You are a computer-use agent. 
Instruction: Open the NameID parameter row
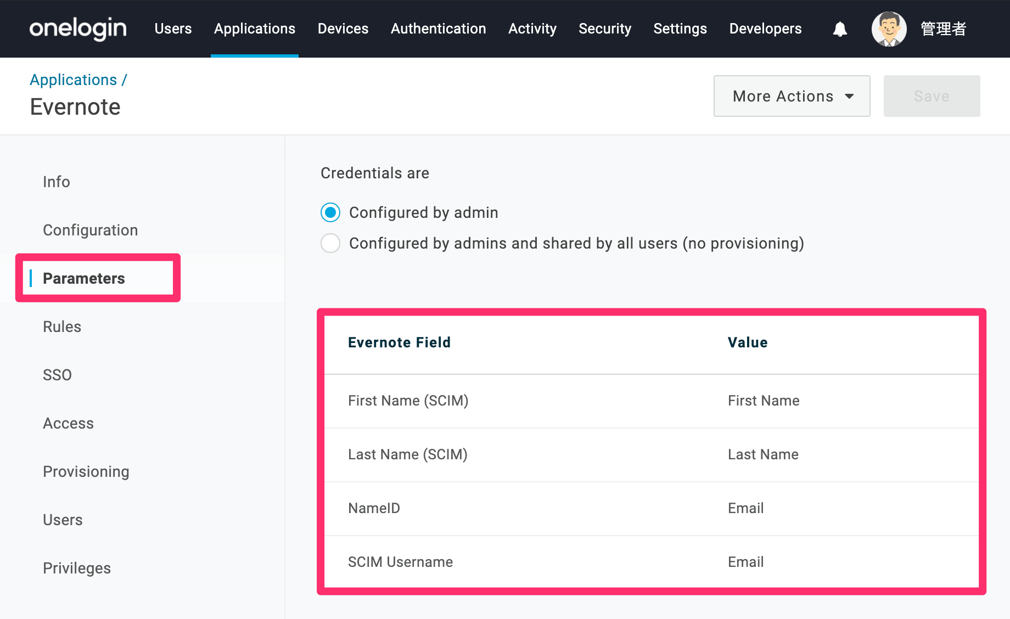pos(652,509)
